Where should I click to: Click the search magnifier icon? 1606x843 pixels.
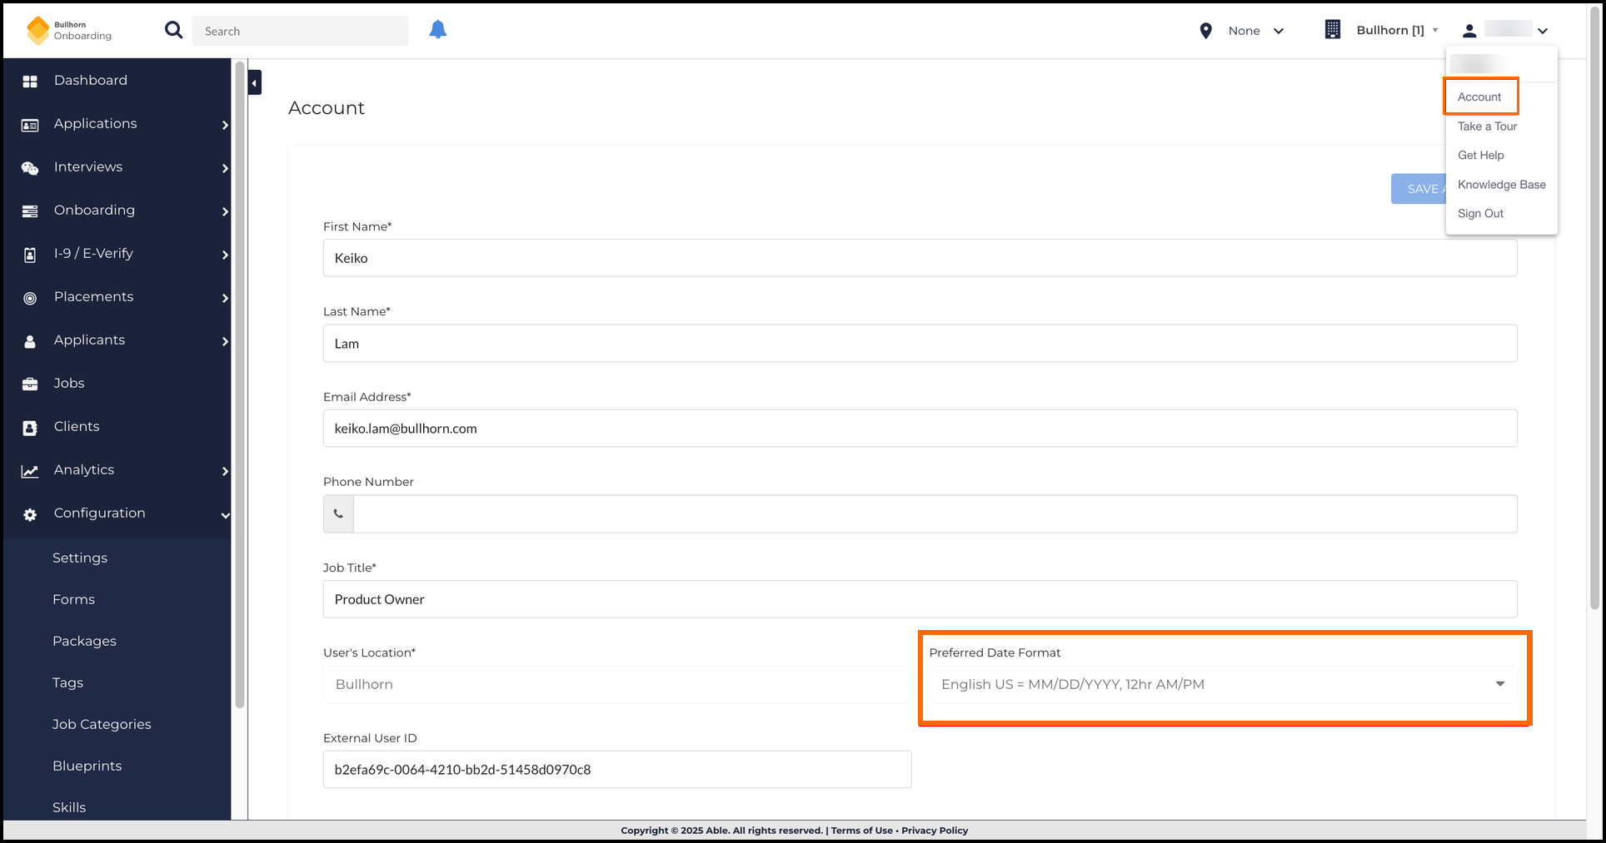(173, 31)
